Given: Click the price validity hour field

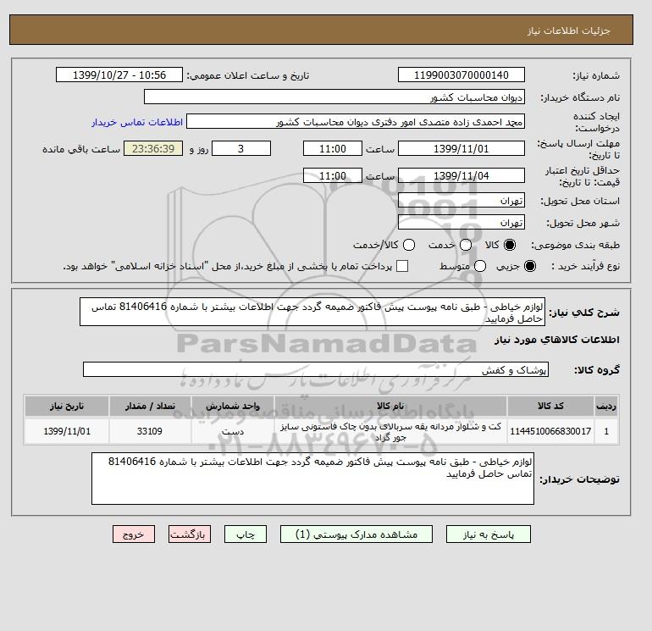Looking at the screenshot, I should tap(333, 175).
